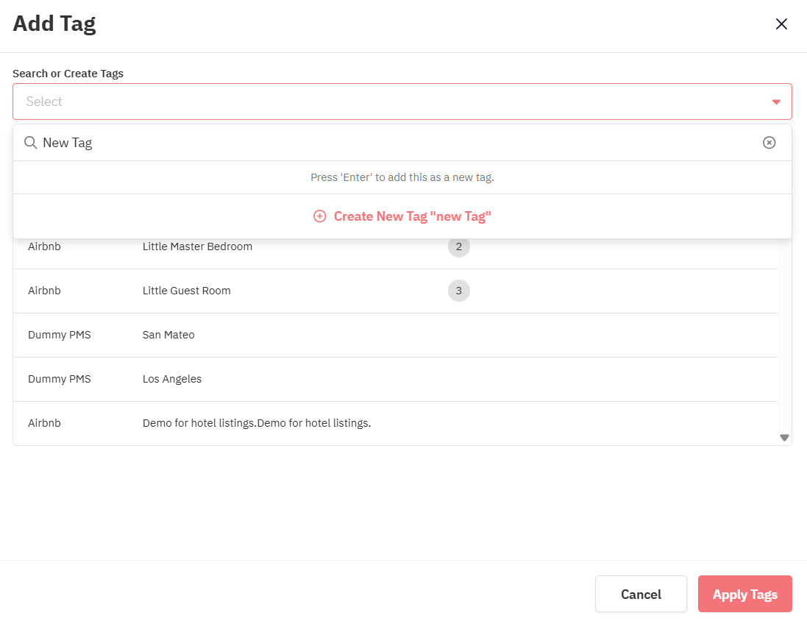Click the red dropdown caret arrow
The image size is (807, 621).
[775, 102]
